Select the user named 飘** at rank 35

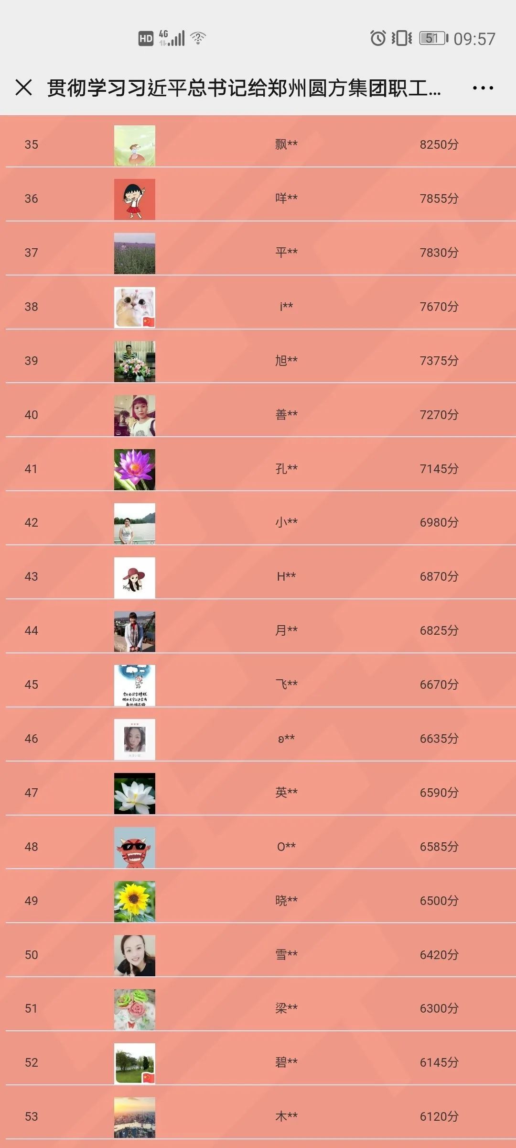286,144
